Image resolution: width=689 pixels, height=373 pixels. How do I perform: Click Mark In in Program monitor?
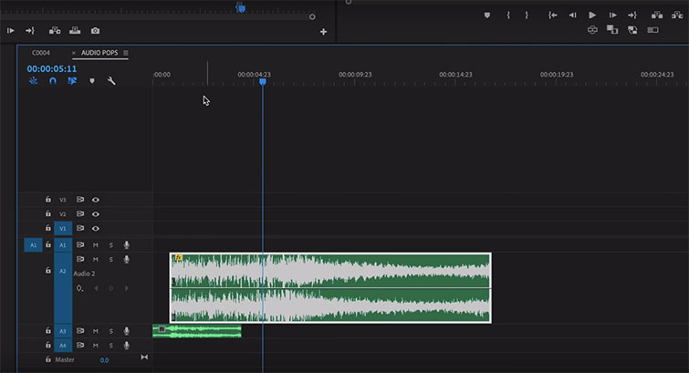tap(508, 15)
